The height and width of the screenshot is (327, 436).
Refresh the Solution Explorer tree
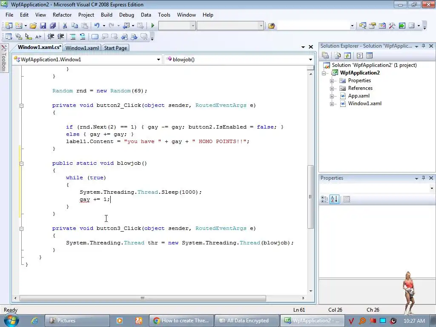point(347,56)
